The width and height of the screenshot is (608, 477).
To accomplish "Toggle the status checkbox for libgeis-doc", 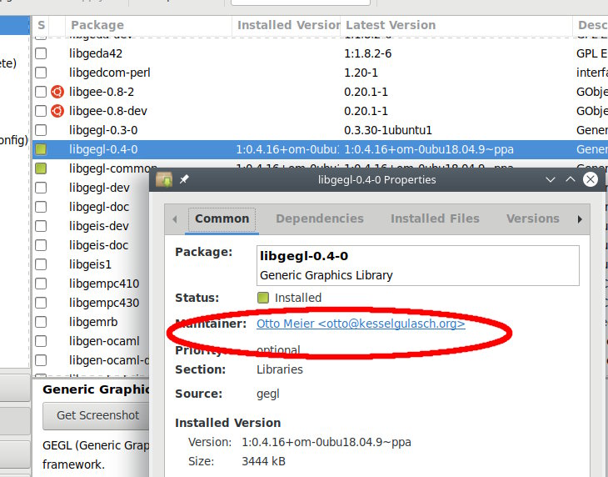I will (x=41, y=245).
